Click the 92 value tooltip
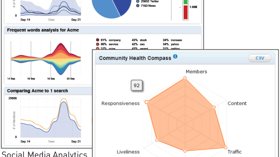Image resolution: width=280 pixels, height=157 pixels. click(137, 85)
